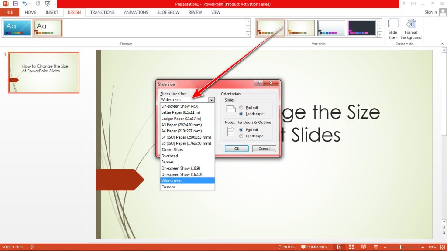Open Reading View from the status bar

(x=364, y=247)
